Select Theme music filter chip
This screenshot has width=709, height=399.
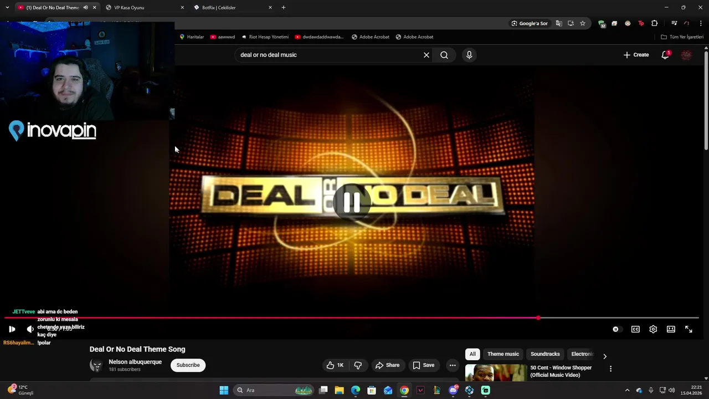point(503,354)
